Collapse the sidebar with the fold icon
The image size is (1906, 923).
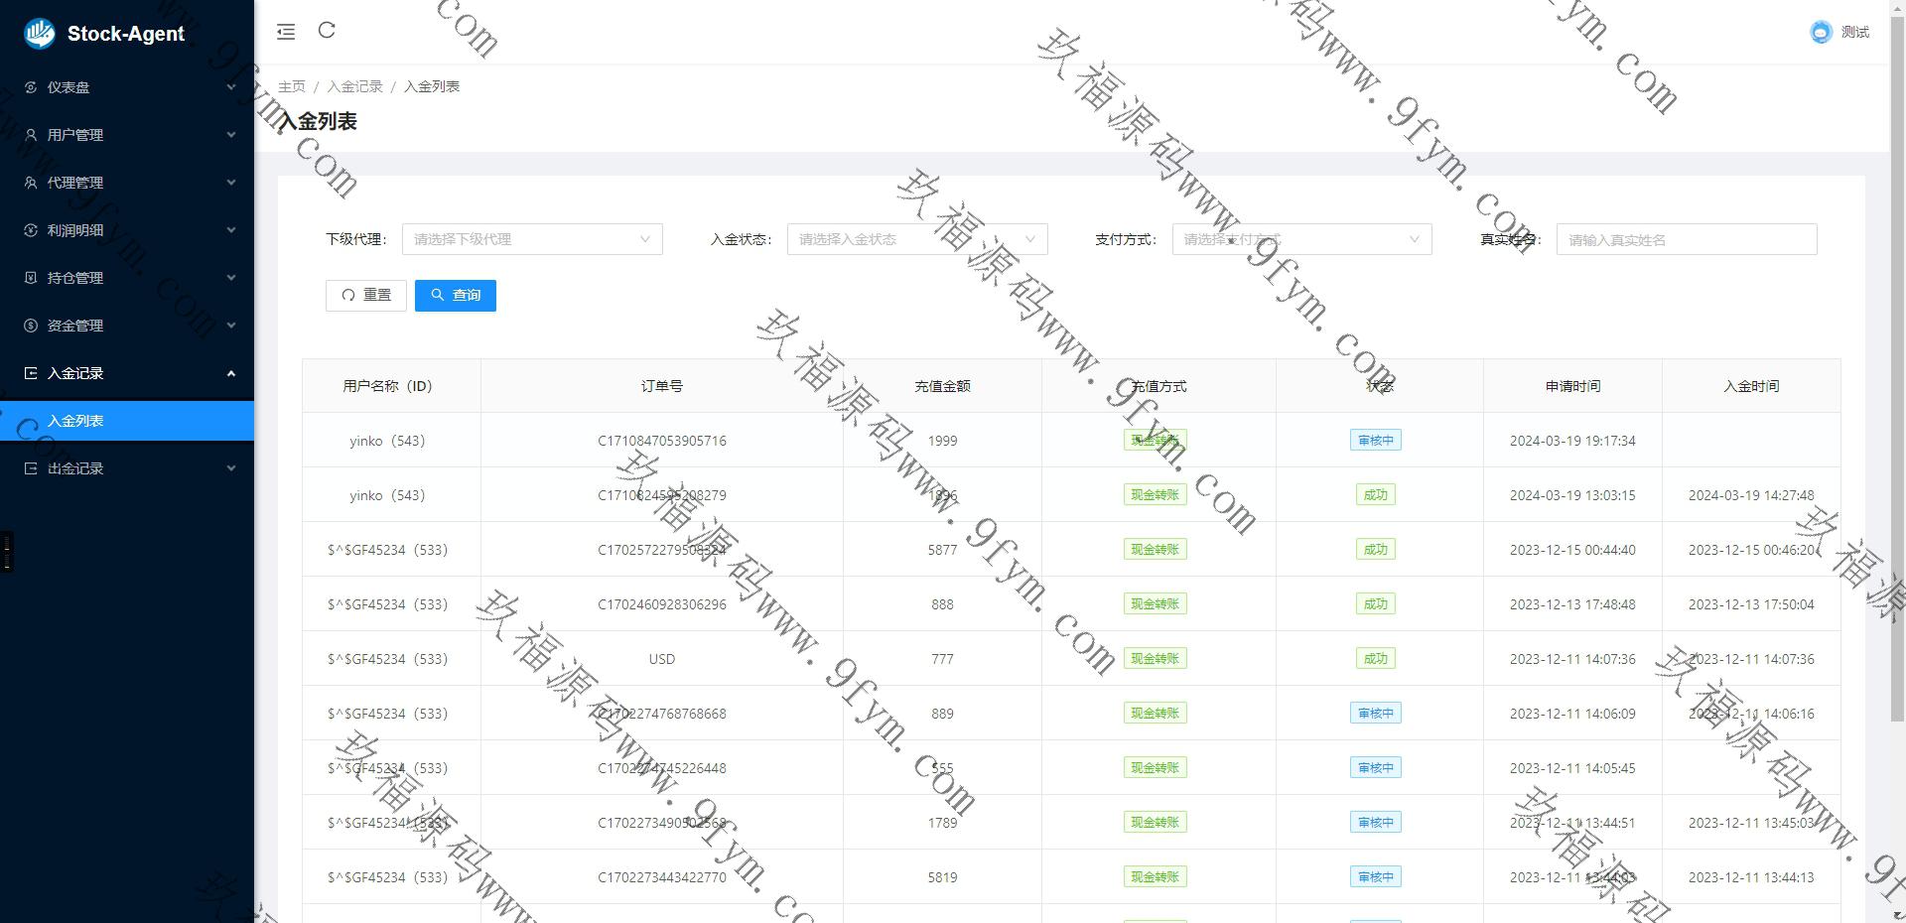pos(286,32)
